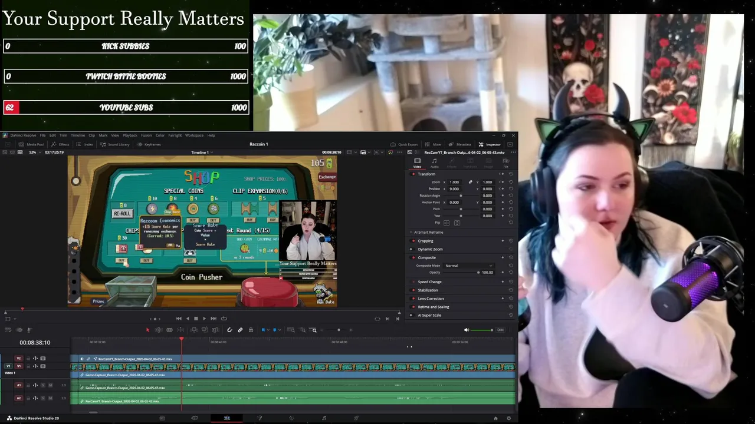Click Flip vertical icon in Transform
This screenshot has height=424, width=755.
(457, 223)
